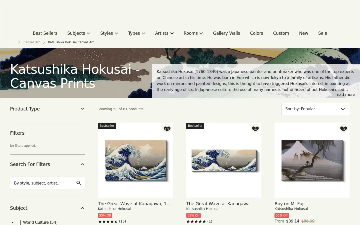Open the Boy on Mt Fuji canvas thumbnail
Viewport: 360px width, 225px height.
tap(312, 160)
